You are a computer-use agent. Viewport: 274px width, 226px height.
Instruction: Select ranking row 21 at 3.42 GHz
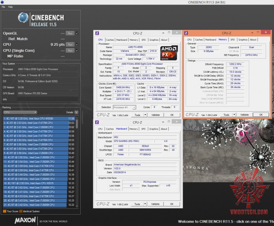[39, 205]
